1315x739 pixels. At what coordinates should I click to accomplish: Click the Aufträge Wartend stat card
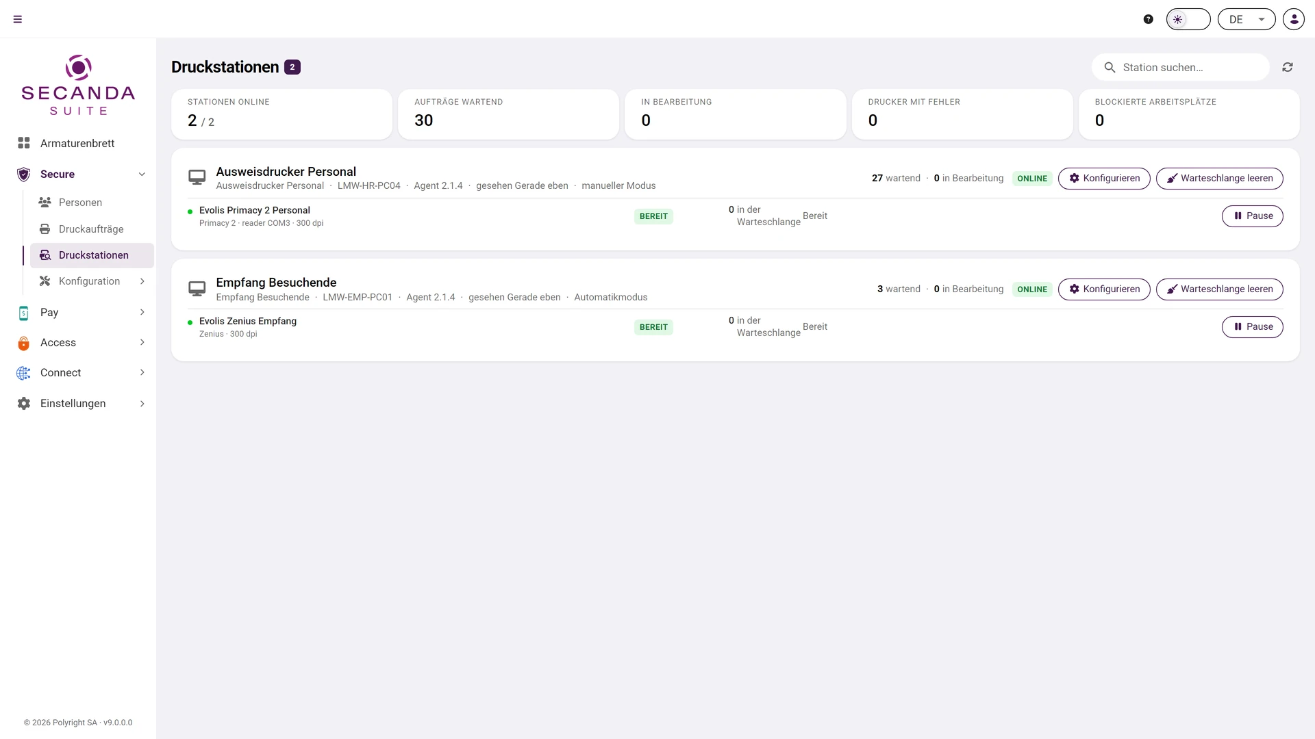508,114
